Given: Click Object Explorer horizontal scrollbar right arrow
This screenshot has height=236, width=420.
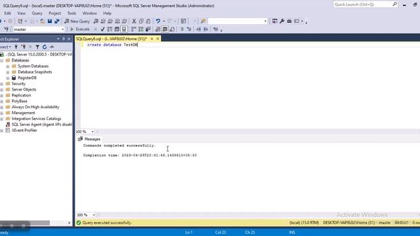Looking at the screenshot, I should (69, 223).
